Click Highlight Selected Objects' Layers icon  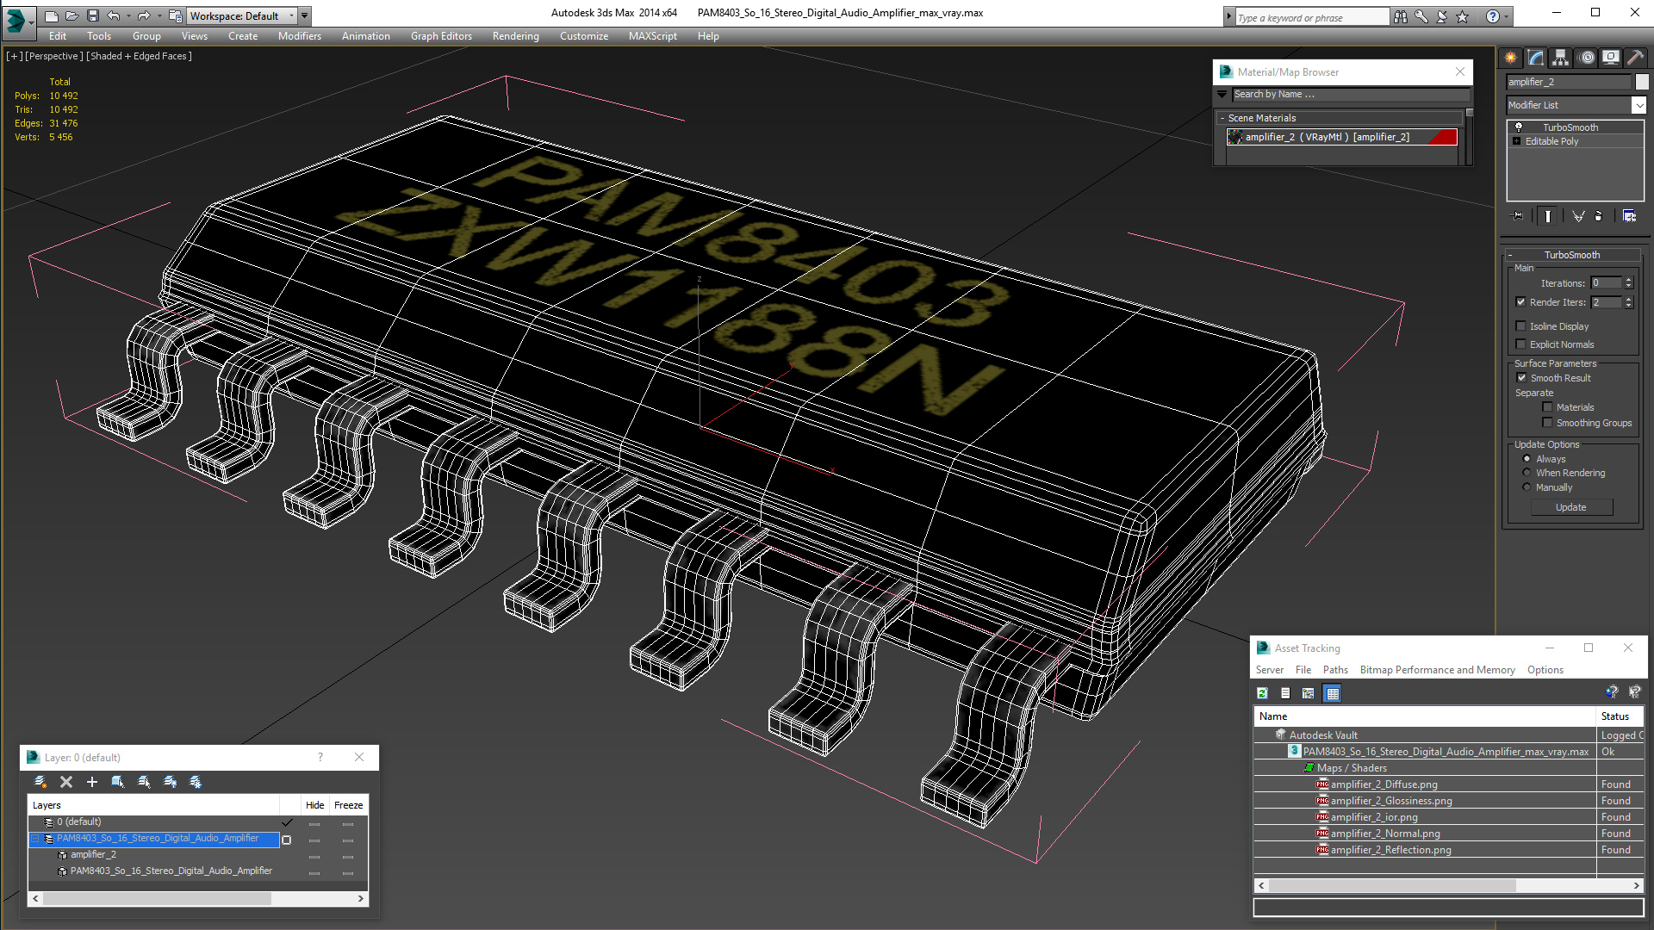click(144, 782)
